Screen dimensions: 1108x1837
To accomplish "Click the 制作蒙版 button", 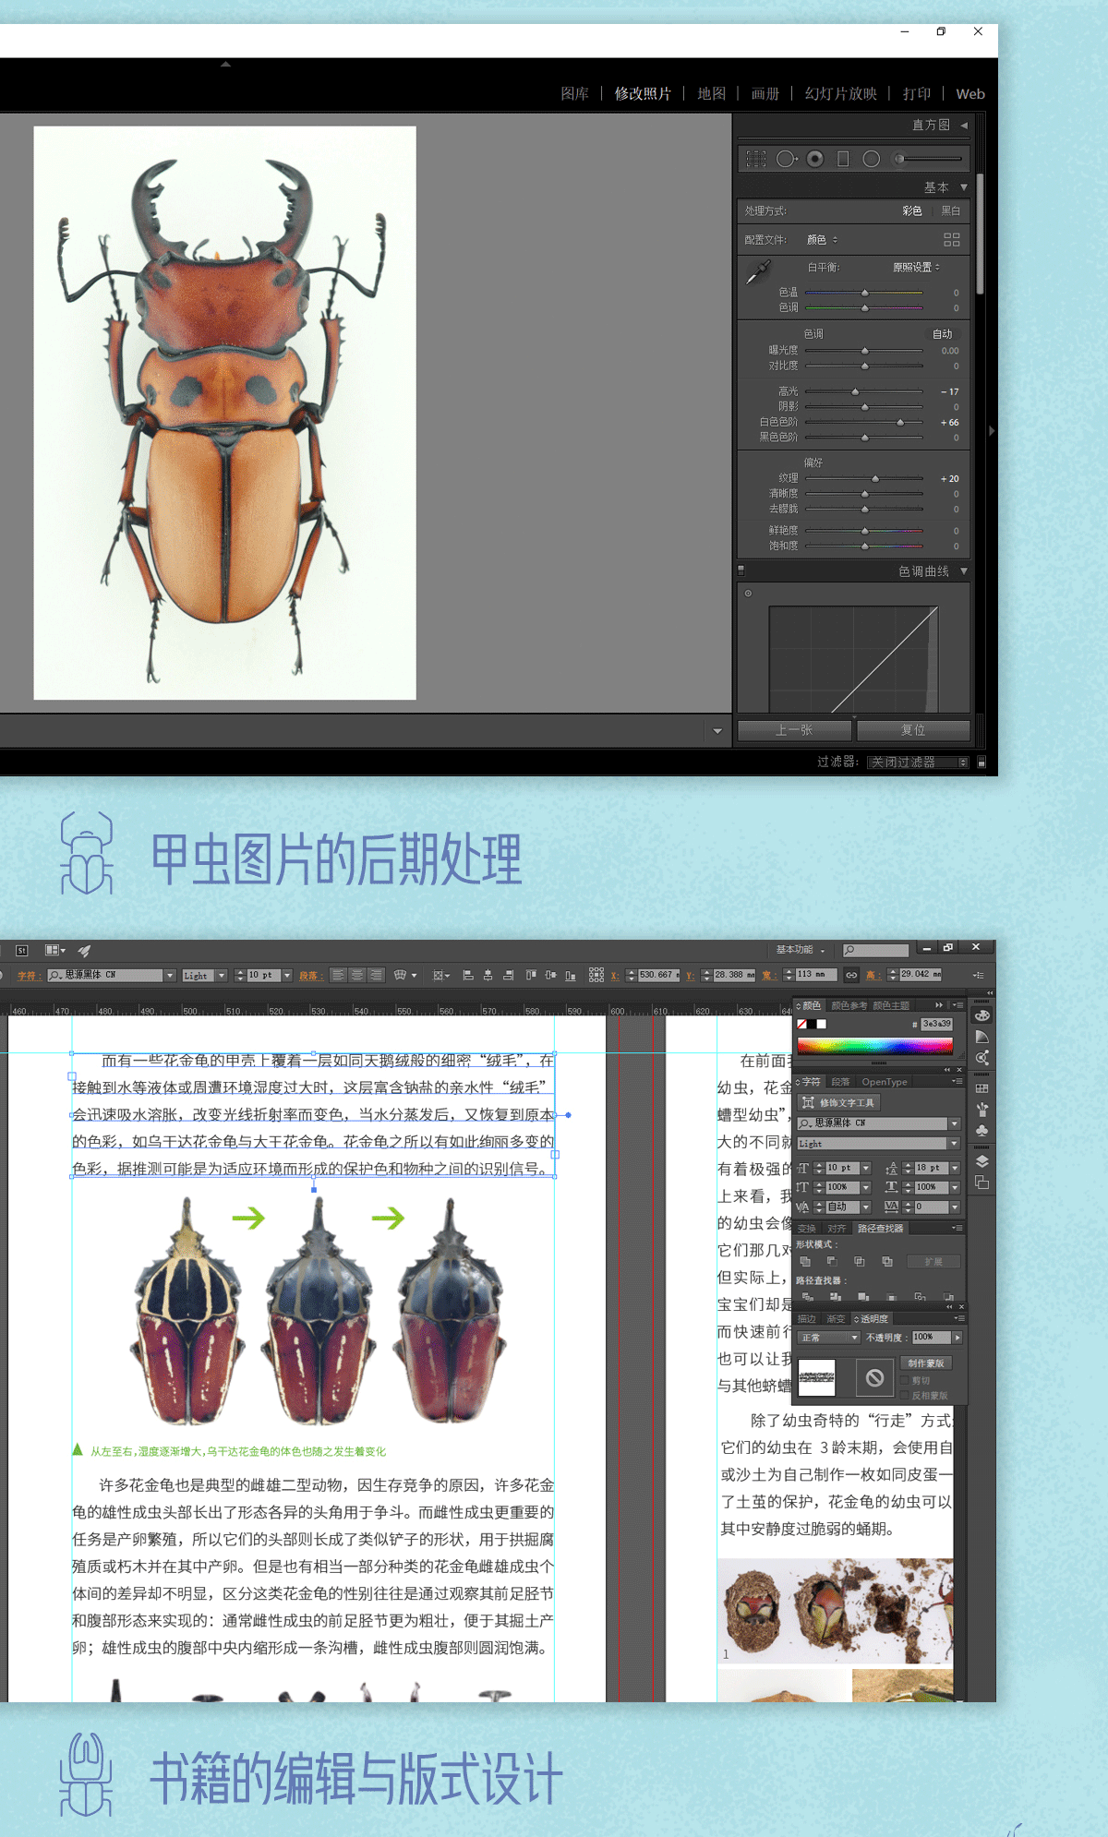I will pos(926,1363).
